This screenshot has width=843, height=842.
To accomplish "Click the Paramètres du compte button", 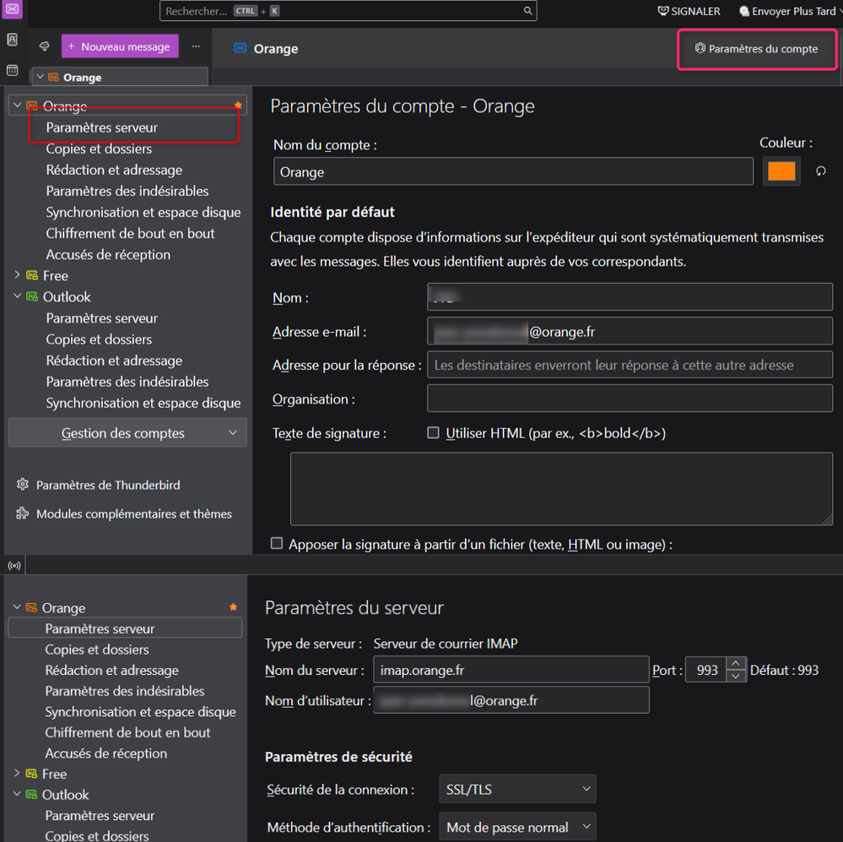I will tap(756, 49).
